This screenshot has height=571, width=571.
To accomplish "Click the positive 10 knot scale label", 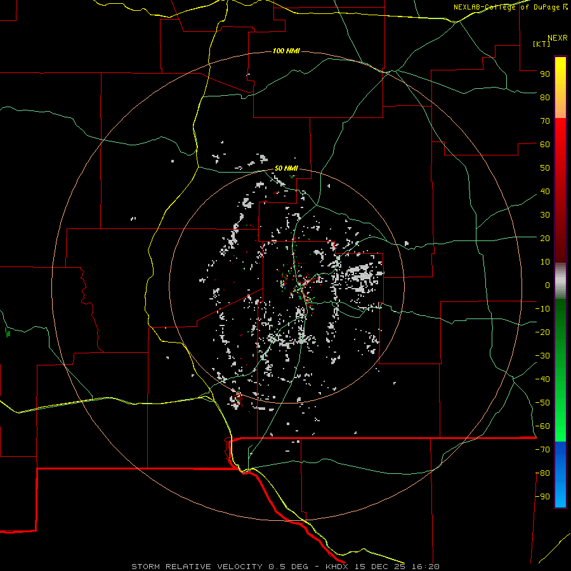I will coord(545,262).
